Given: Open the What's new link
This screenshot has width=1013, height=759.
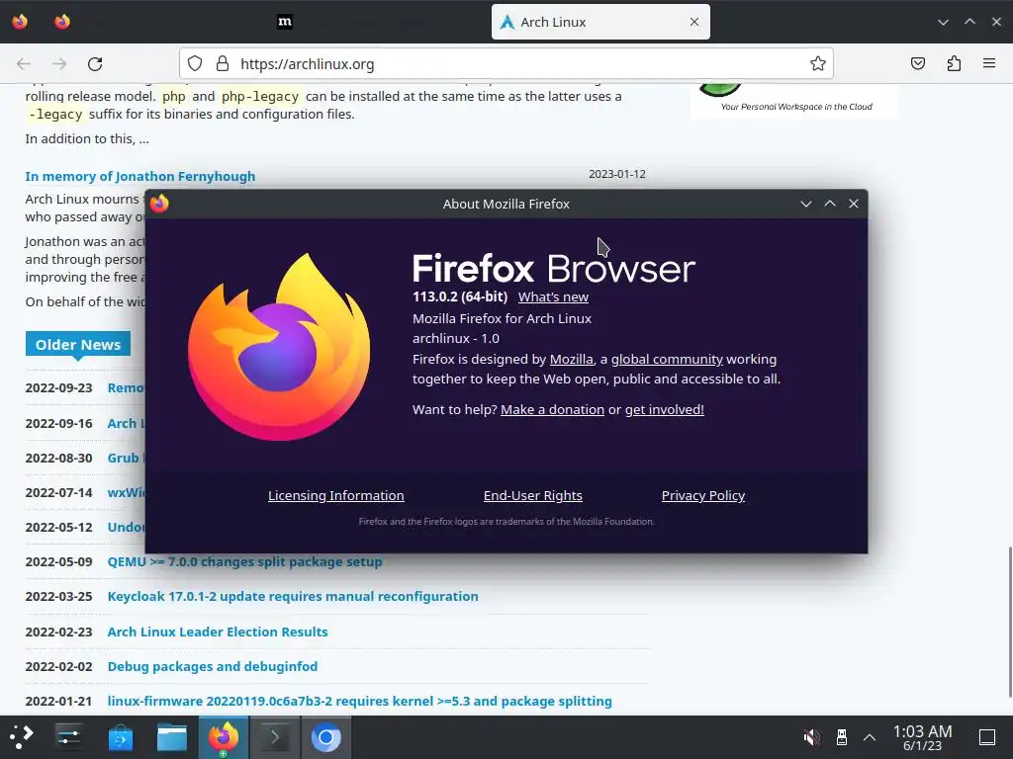Looking at the screenshot, I should (553, 296).
